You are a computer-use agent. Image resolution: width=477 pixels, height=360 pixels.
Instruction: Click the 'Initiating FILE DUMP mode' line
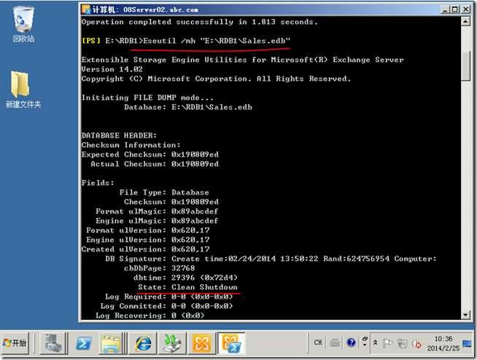(x=147, y=98)
